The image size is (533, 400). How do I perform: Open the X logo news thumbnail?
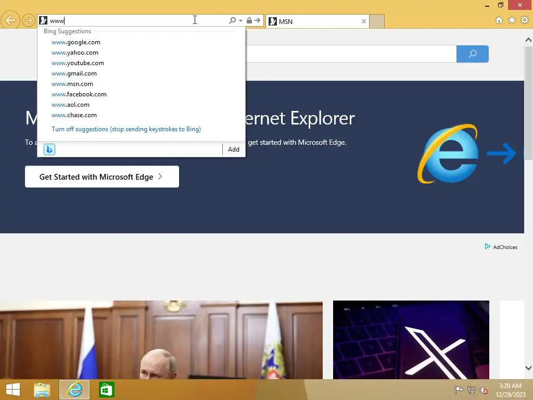click(x=411, y=340)
